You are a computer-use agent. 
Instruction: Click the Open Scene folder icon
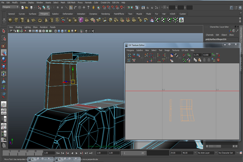coord(27,8)
